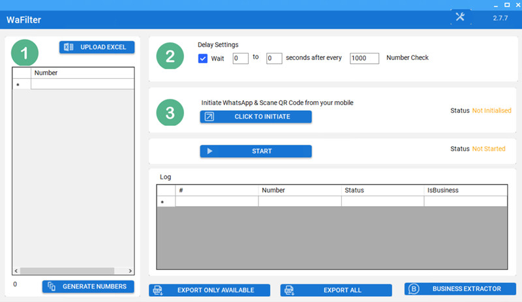Click the 2.7.7 version label
This screenshot has width=522, height=302.
pos(500,18)
